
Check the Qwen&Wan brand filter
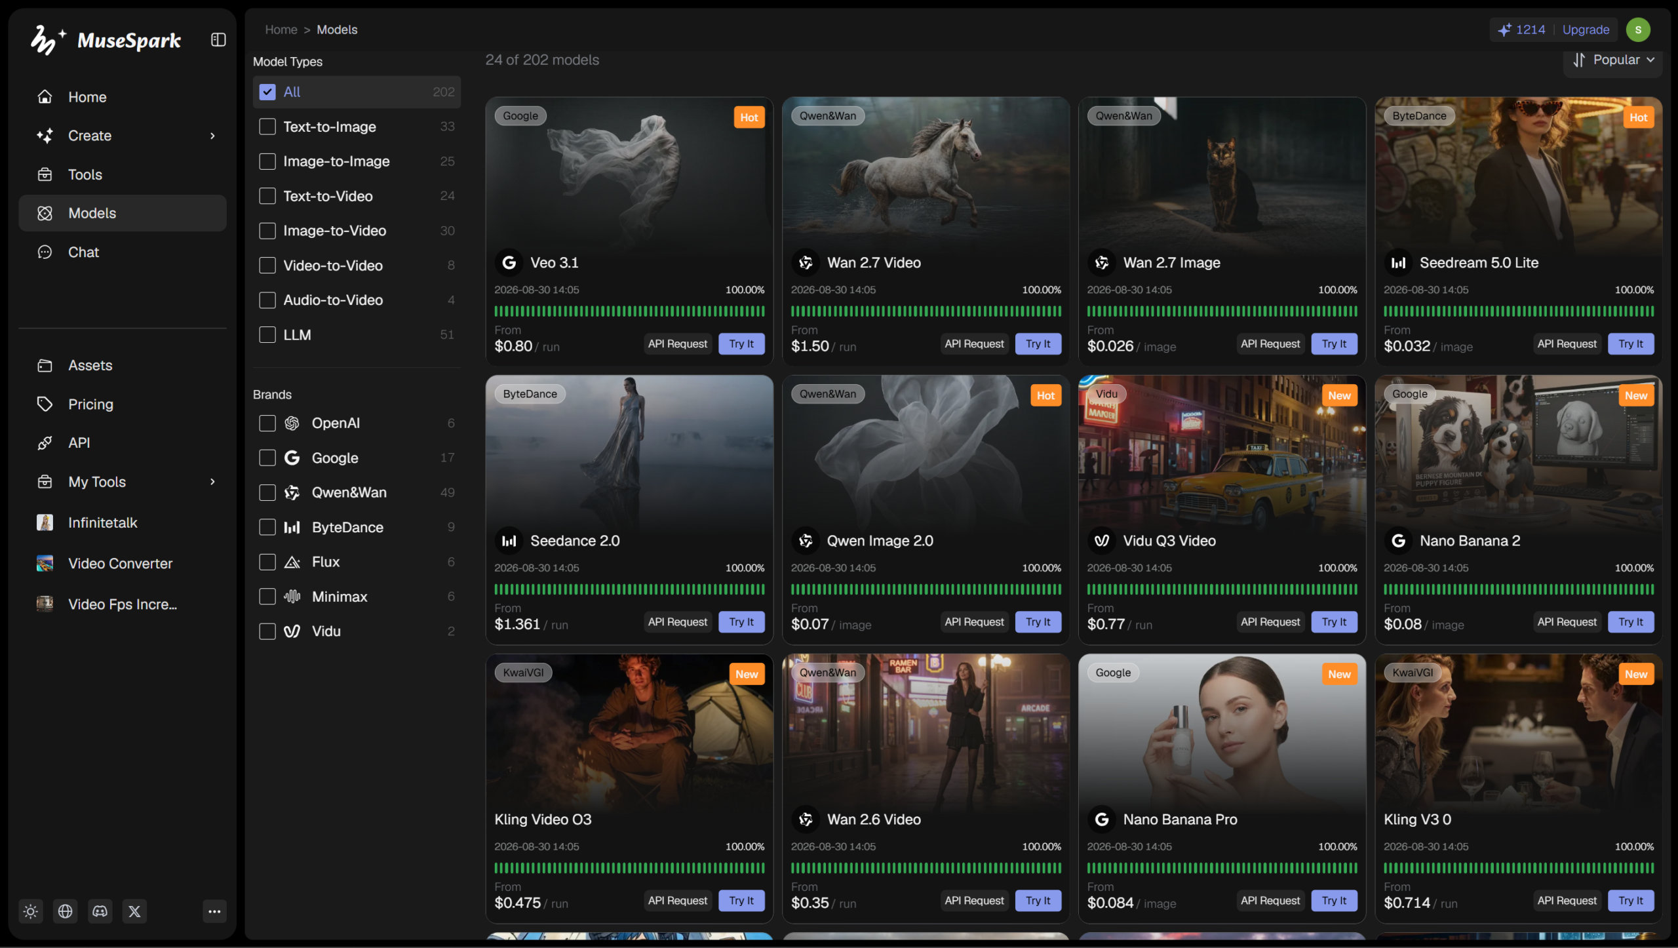tap(267, 492)
